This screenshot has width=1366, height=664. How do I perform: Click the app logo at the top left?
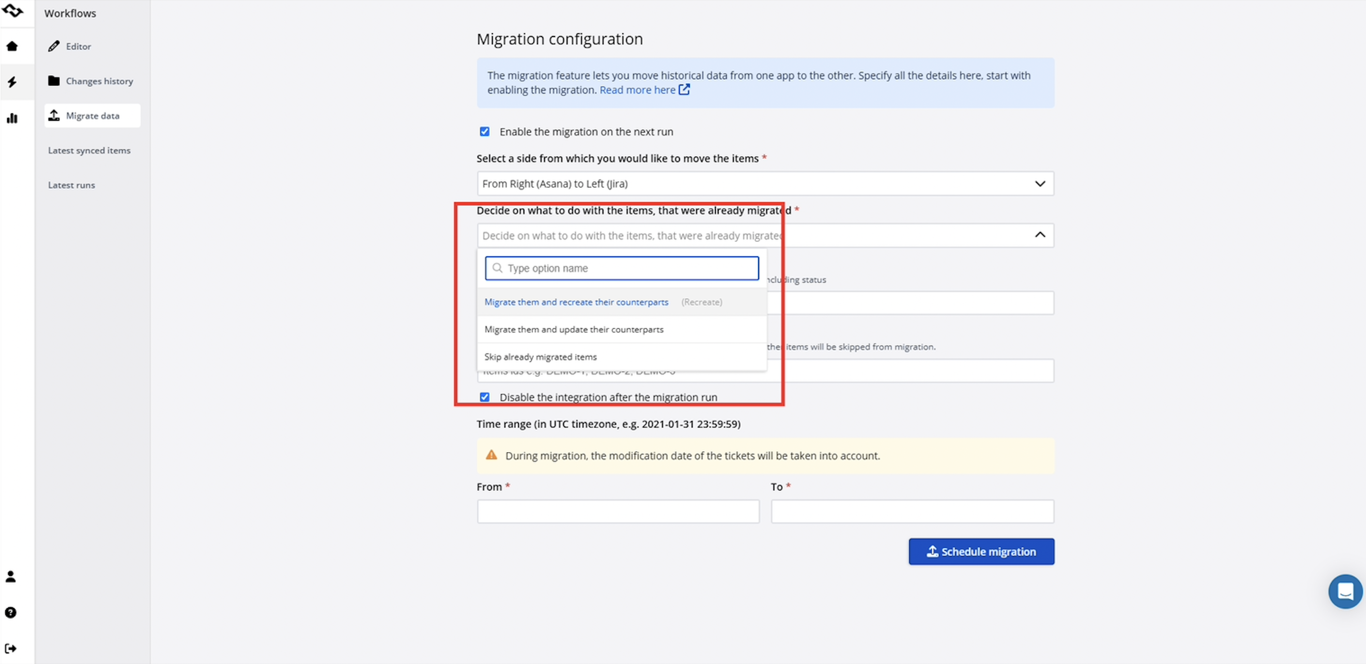pyautogui.click(x=14, y=12)
